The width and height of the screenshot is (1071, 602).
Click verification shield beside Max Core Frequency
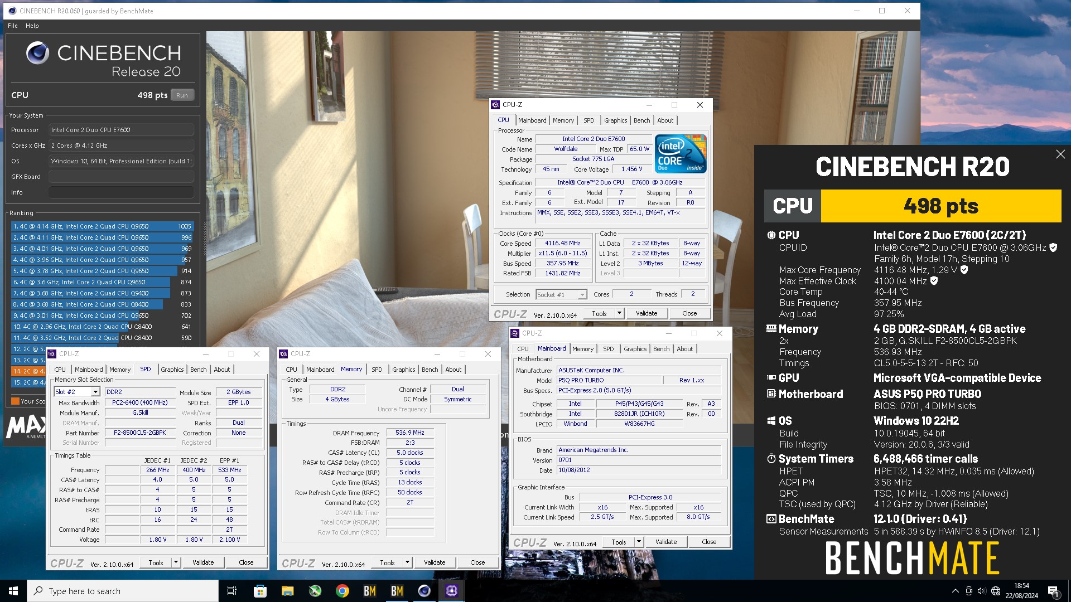pos(964,270)
